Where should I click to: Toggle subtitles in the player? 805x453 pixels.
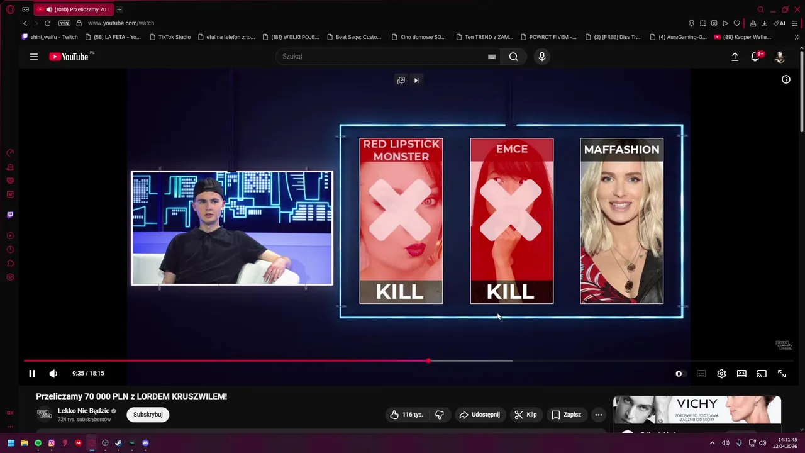tap(701, 374)
